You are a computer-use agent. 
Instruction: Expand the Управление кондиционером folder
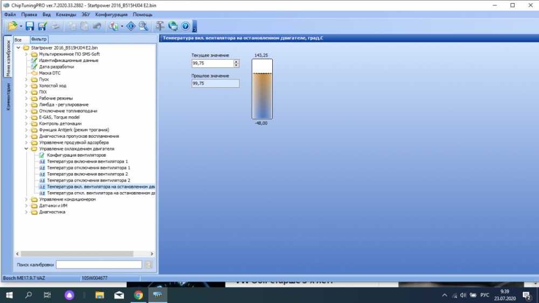coord(26,199)
